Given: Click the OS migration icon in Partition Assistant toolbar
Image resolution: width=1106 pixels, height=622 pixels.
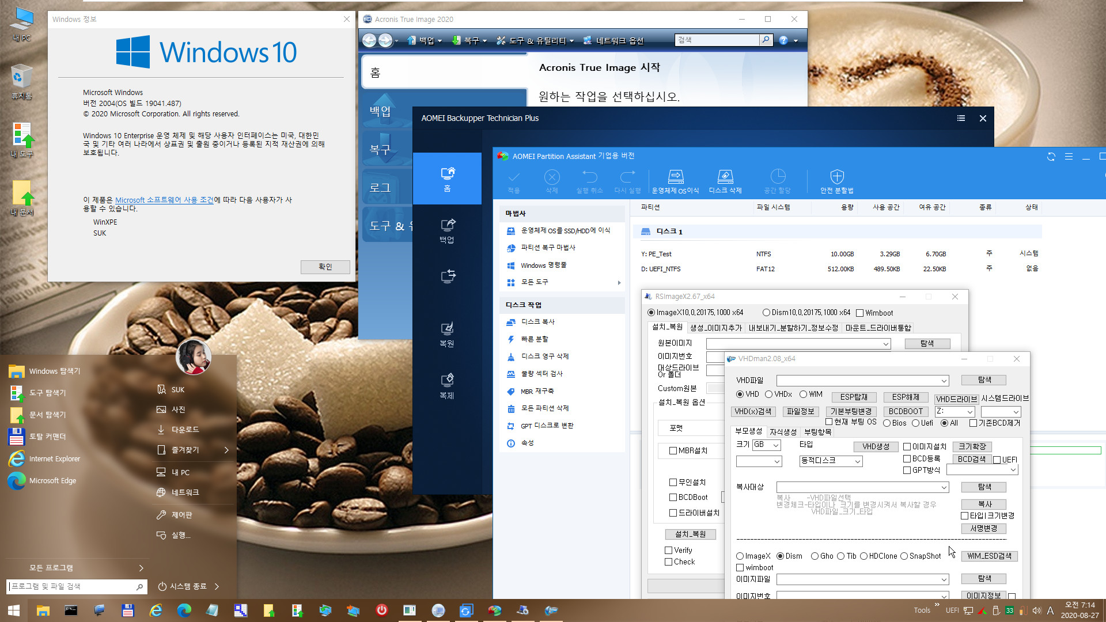Looking at the screenshot, I should 675,176.
